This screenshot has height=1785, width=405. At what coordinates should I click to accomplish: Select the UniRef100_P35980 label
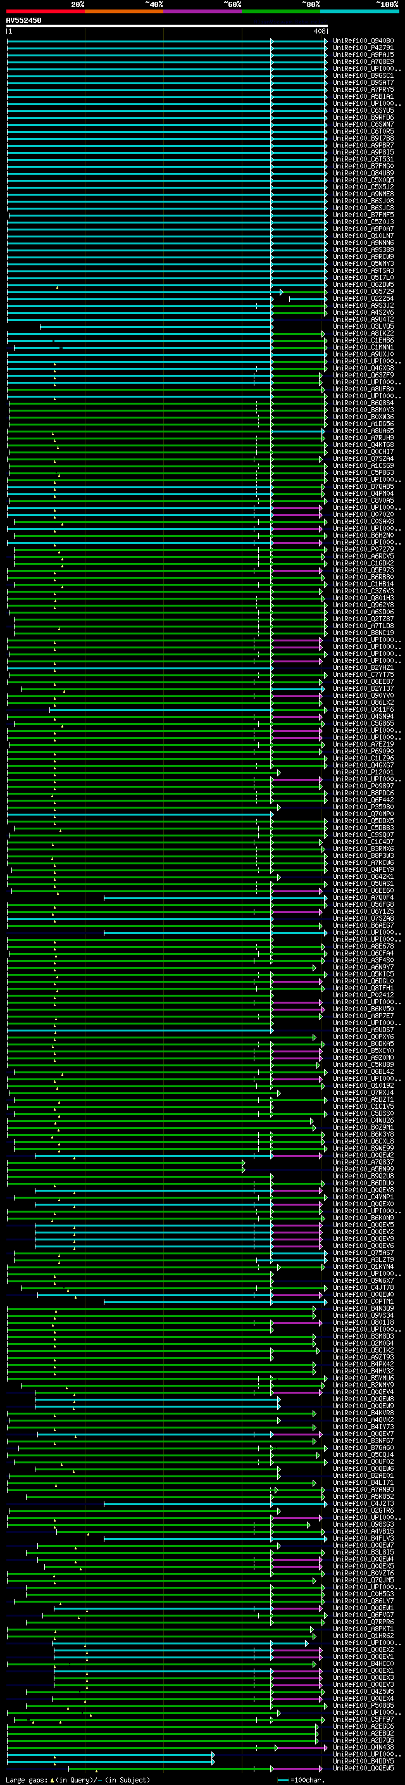coord(363,807)
